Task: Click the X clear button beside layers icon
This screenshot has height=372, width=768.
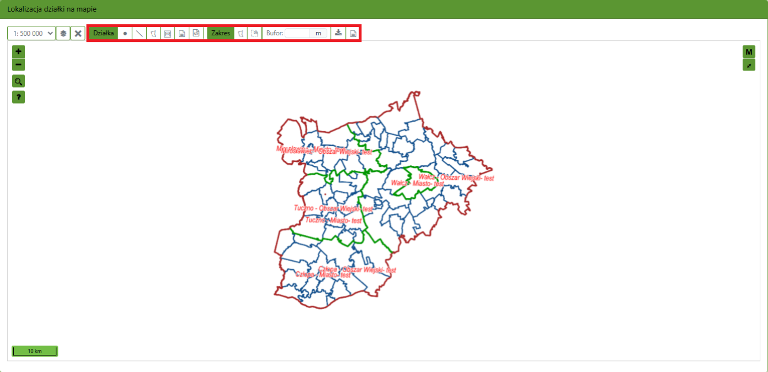Action: 78,34
